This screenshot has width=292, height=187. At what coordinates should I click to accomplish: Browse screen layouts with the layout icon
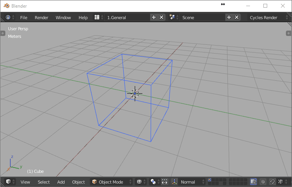point(98,17)
